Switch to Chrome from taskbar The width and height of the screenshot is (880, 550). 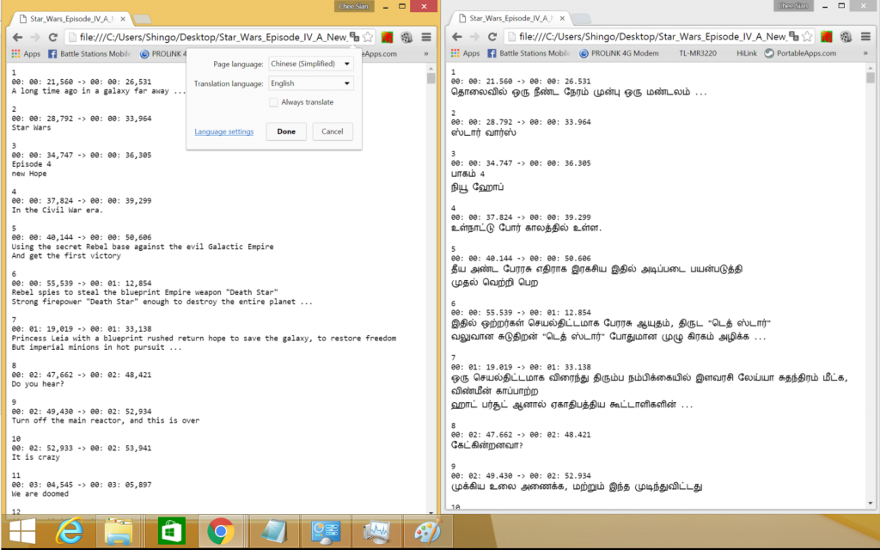point(221,531)
